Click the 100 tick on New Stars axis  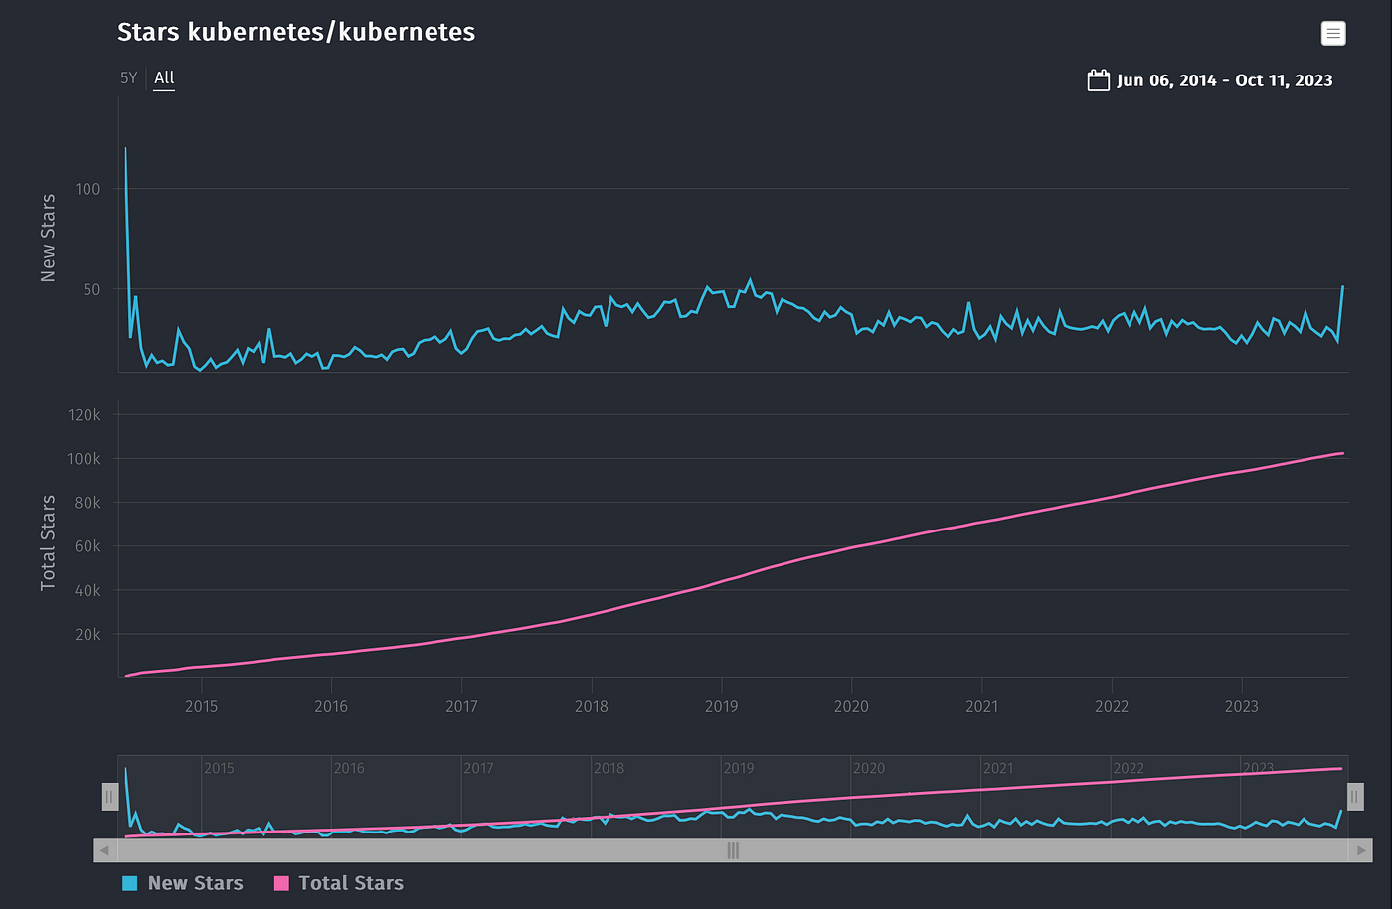(x=88, y=189)
